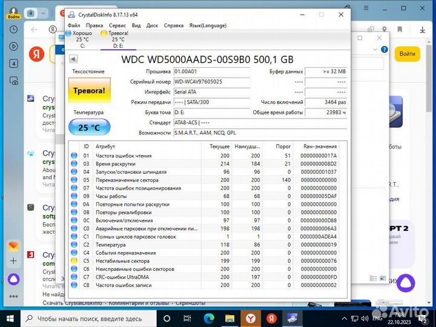Open Task View on the taskbar
Viewport: 436px width, 327px height.
(187, 319)
